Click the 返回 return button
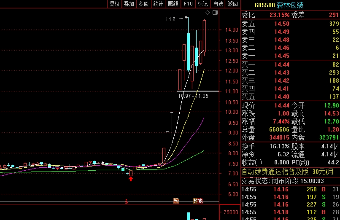Viewport: 340px width, 220px height. (233, 4)
